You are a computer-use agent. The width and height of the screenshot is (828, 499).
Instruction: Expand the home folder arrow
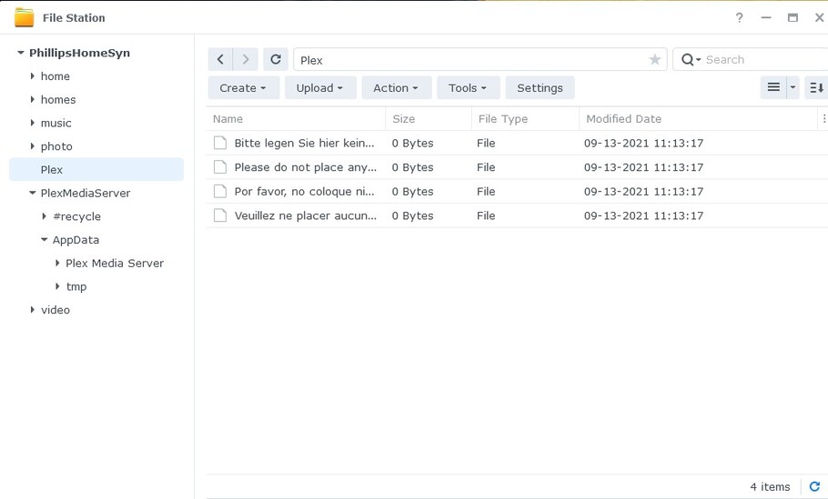[32, 76]
